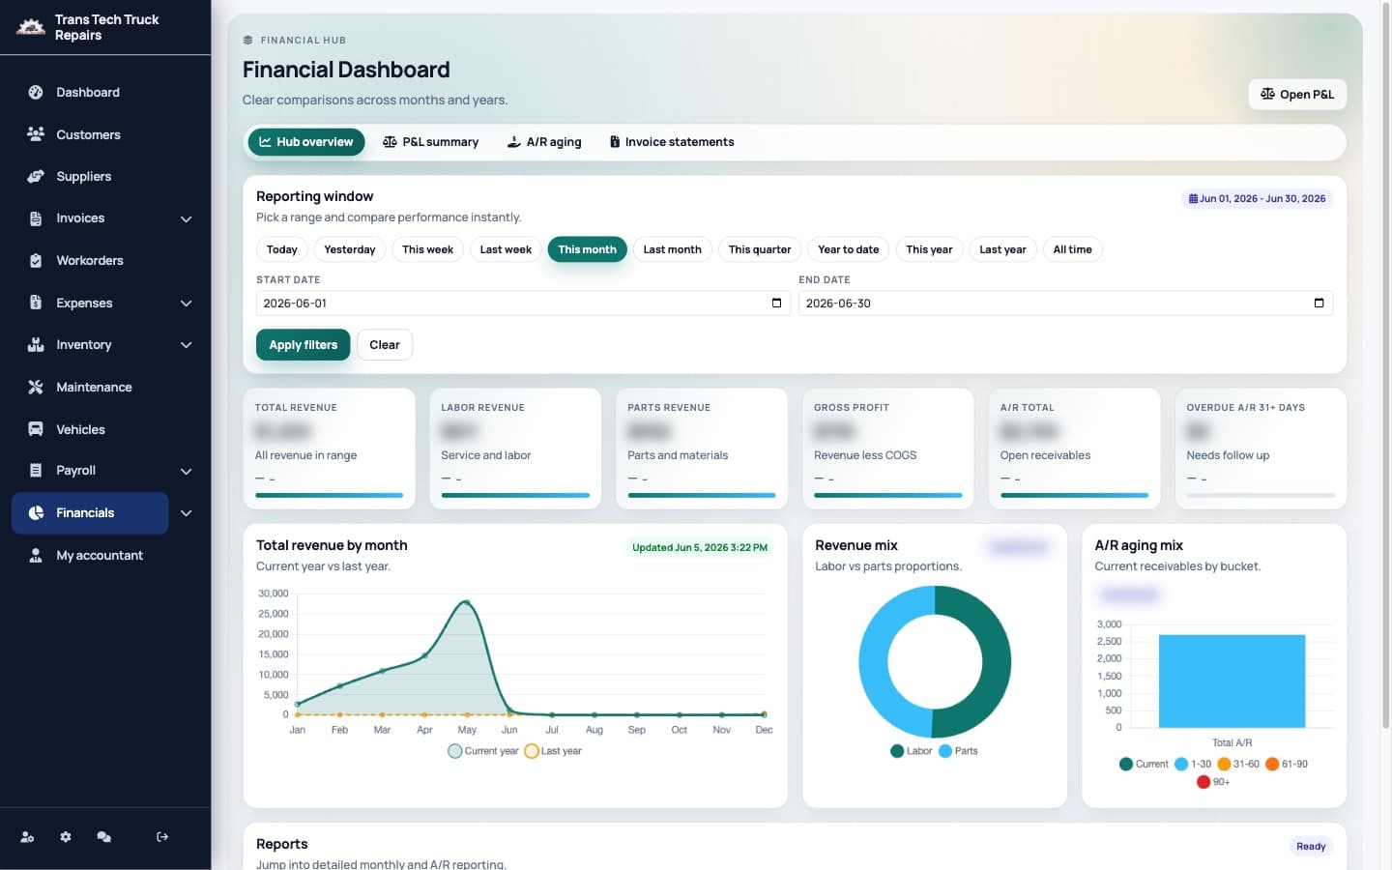Click the page's vertical scrollbar

click(1385, 367)
